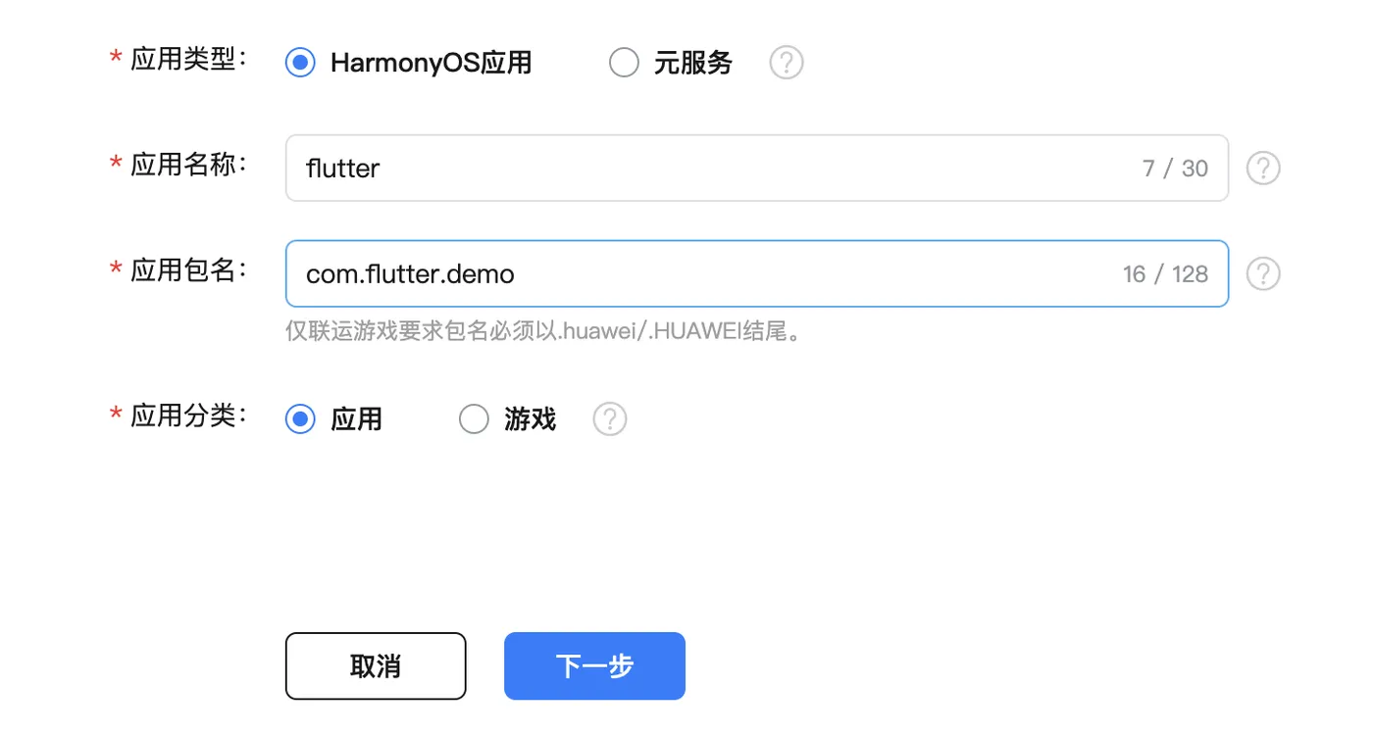Click the 7 / 30 character counter
The width and height of the screenshot is (1373, 734).
click(x=1175, y=169)
